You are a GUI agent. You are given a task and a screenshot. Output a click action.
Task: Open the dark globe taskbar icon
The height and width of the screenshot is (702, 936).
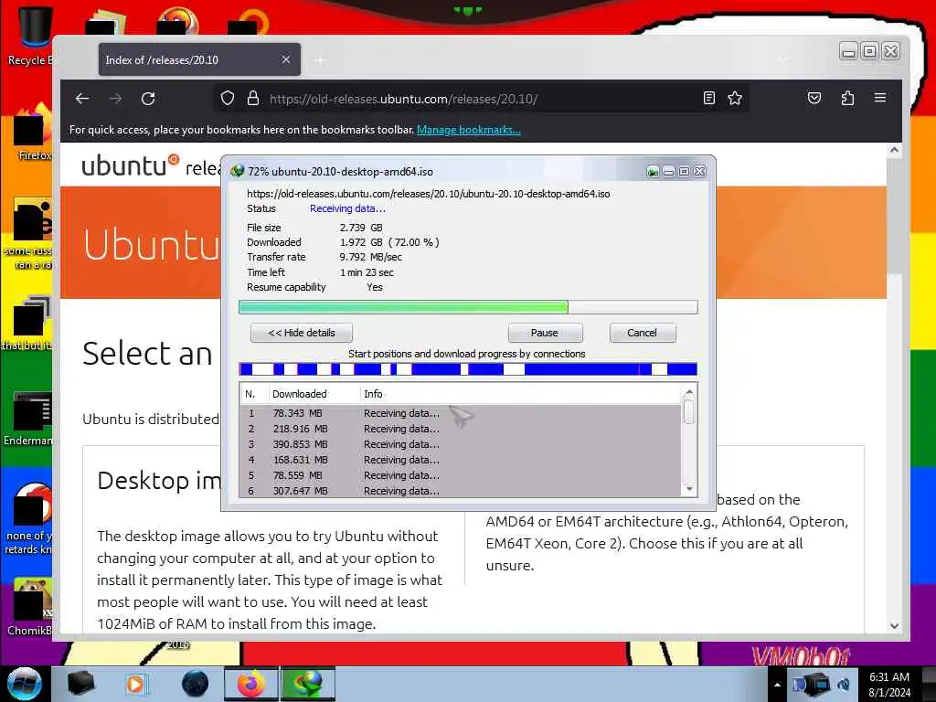point(196,684)
